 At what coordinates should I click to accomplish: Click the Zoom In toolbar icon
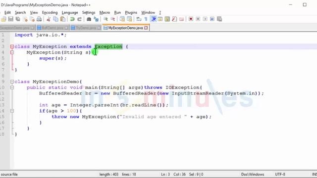(x=106, y=19)
